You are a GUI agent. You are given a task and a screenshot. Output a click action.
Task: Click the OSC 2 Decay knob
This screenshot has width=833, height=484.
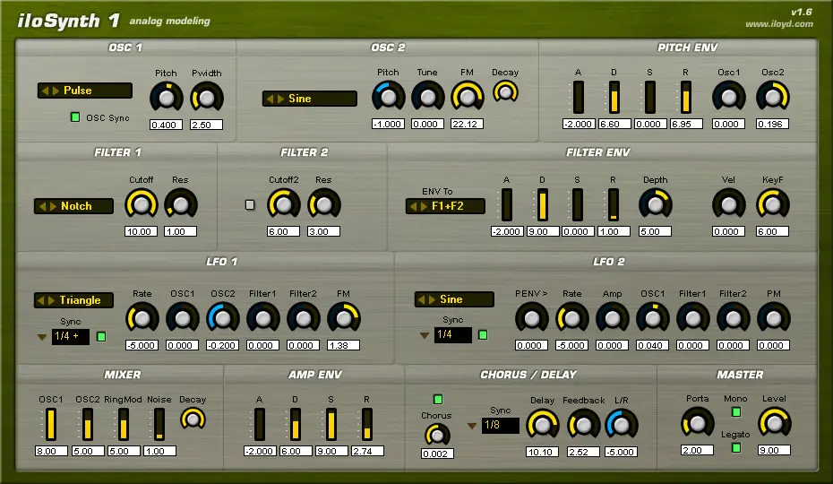pyautogui.click(x=505, y=92)
